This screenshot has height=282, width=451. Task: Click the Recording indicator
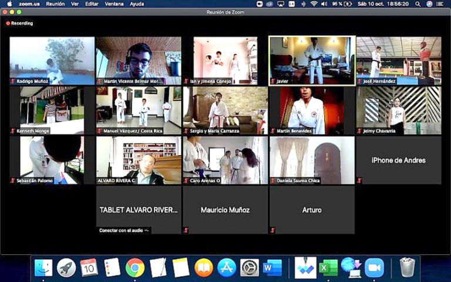click(19, 23)
